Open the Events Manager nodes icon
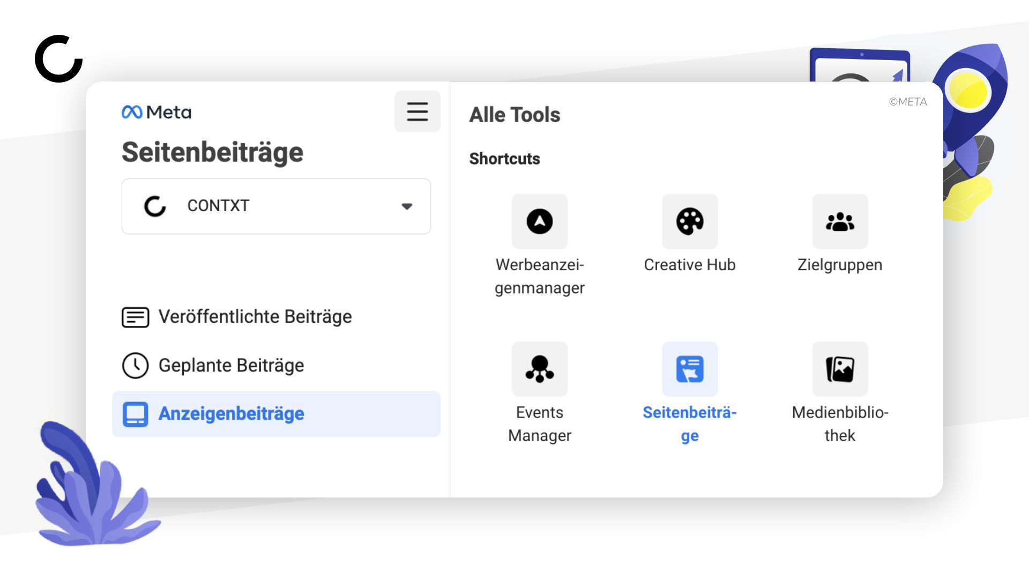This screenshot has height=579, width=1029. tap(540, 369)
